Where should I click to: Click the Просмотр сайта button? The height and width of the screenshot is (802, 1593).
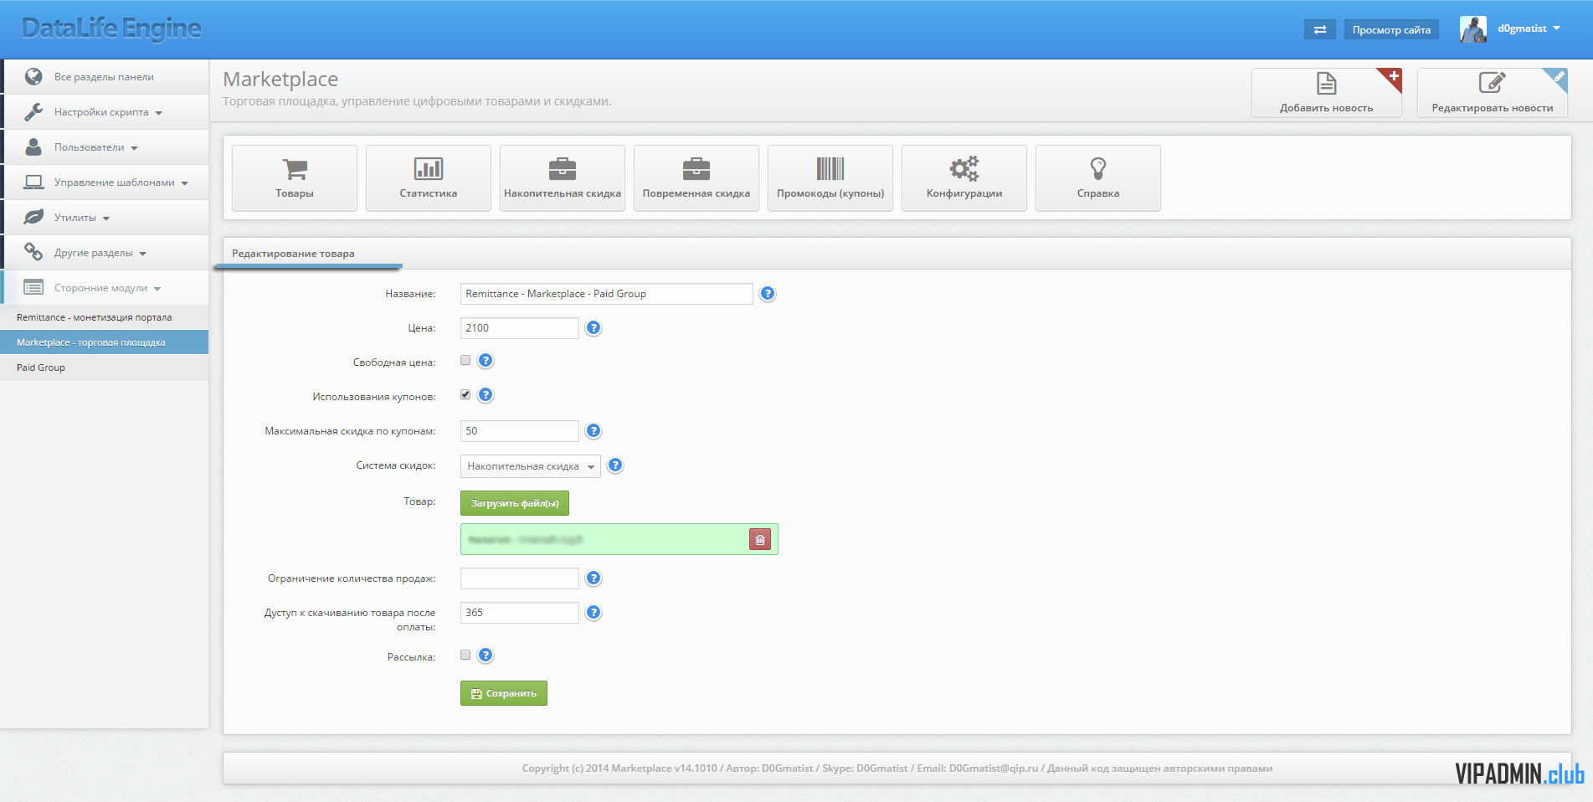point(1391,29)
